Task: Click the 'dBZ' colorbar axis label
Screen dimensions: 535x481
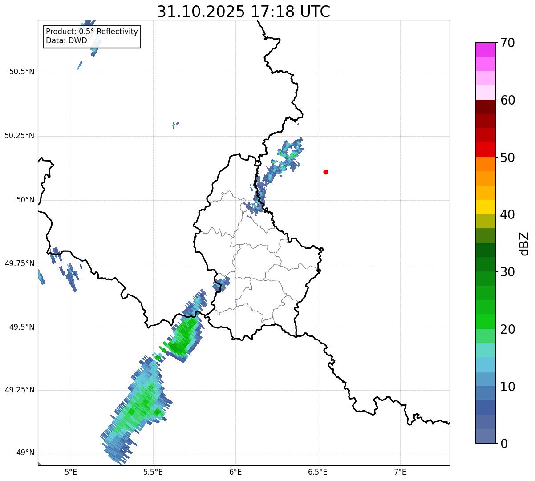Action: [x=524, y=243]
